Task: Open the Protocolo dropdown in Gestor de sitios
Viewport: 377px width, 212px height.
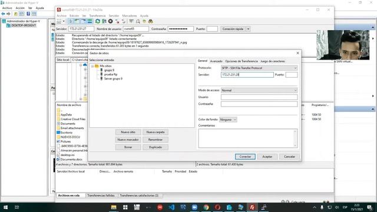Action: 259,68
